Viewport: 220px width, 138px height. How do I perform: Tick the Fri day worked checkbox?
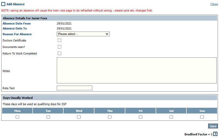(140, 117)
